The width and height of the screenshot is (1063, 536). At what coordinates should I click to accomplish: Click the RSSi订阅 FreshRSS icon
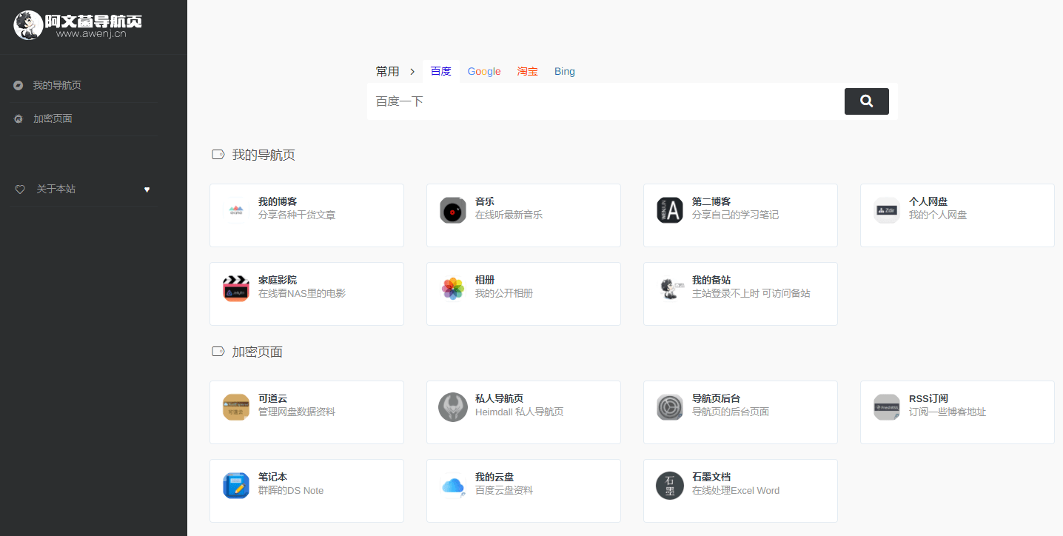(x=886, y=407)
